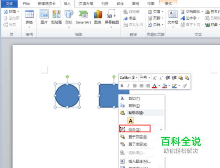Increase indent in mini toolbar
Screen dimensions: 220x168
click(174, 78)
